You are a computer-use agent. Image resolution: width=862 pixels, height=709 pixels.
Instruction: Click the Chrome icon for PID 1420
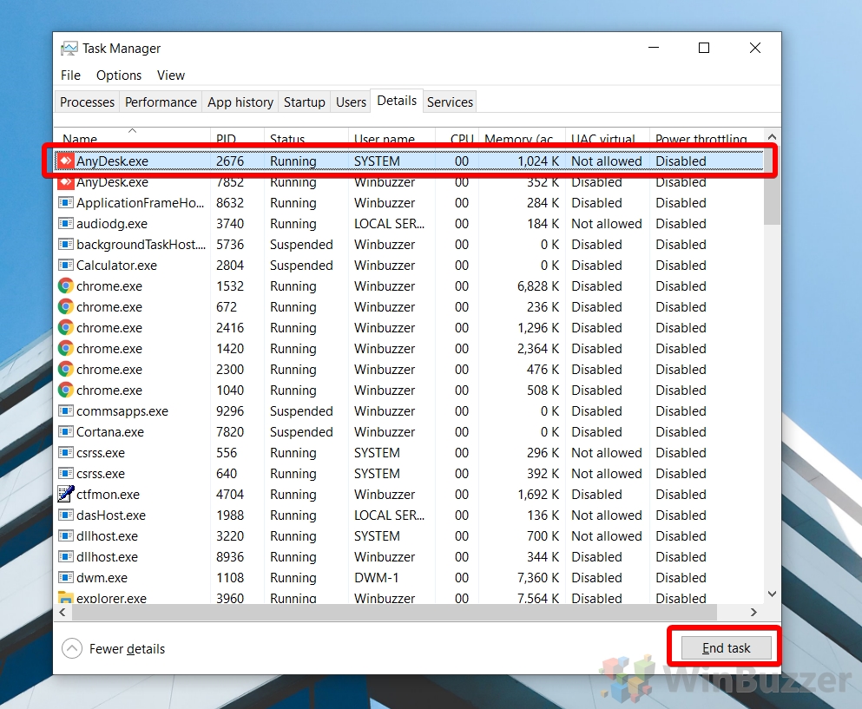[x=66, y=349]
